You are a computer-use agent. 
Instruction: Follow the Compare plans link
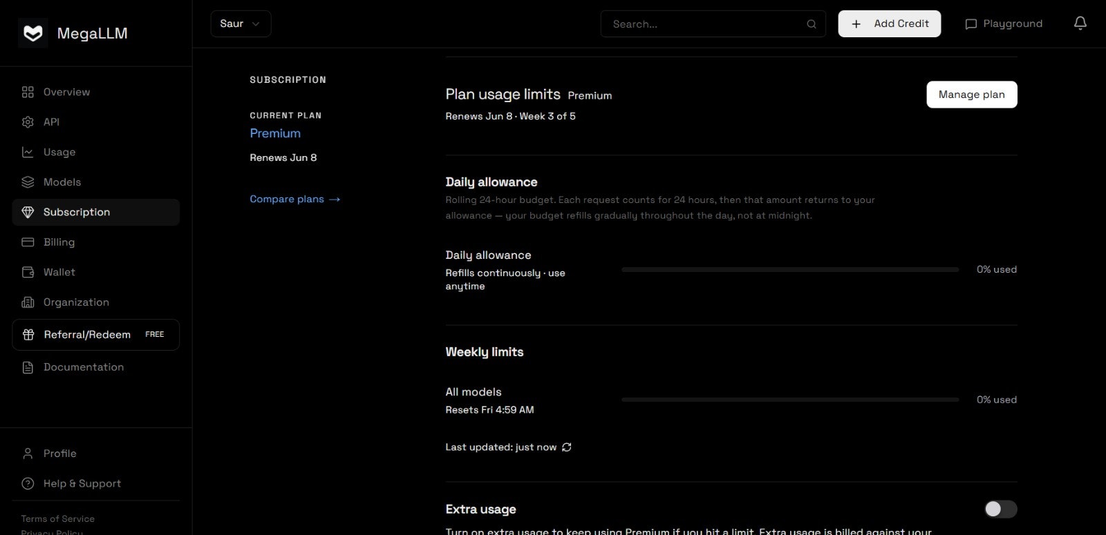click(x=295, y=199)
